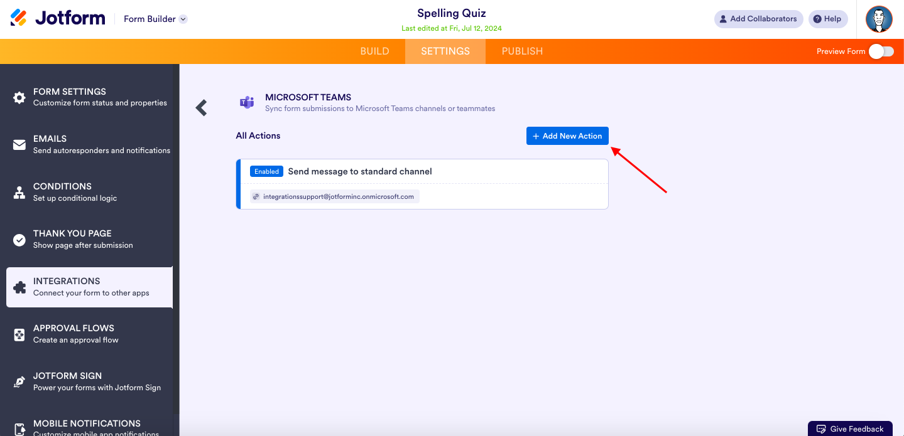Viewport: 904px width, 436px height.
Task: Click the Mobile Notifications phone icon
Action: pos(19,430)
